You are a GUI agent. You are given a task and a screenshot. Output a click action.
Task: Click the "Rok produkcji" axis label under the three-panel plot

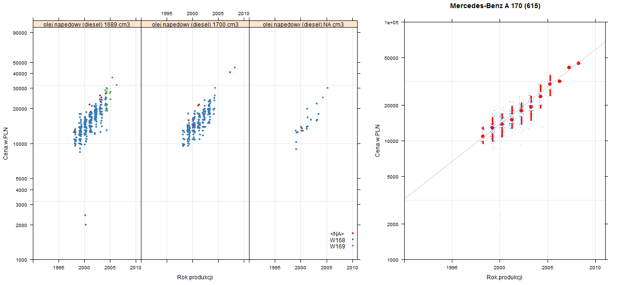click(x=195, y=277)
